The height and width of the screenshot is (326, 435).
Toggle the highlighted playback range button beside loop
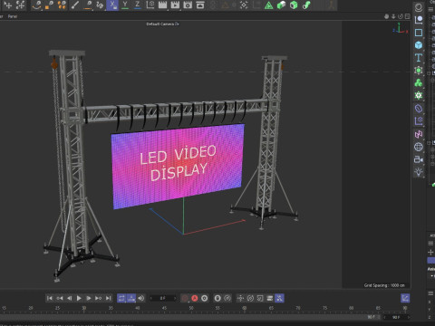click(131, 298)
